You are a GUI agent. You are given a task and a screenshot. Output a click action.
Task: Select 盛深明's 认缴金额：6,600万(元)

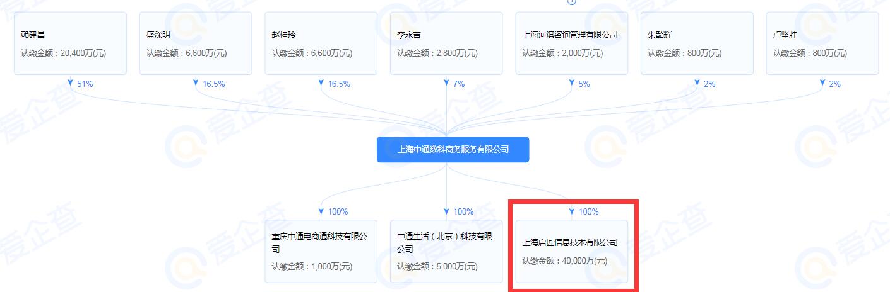186,53
